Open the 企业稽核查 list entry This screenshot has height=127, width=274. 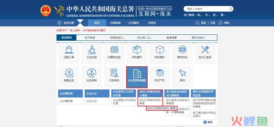click(71, 101)
